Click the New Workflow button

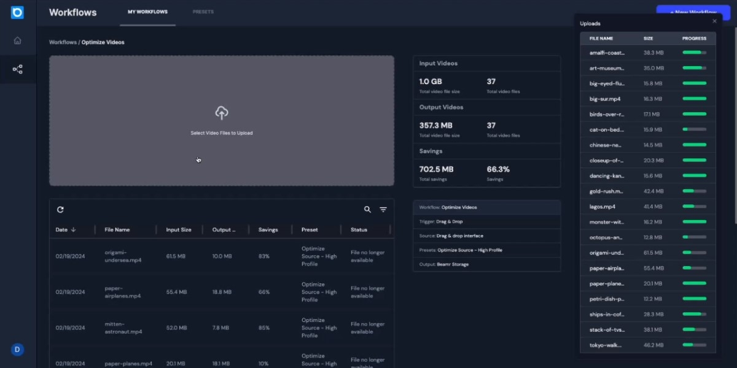click(x=692, y=12)
